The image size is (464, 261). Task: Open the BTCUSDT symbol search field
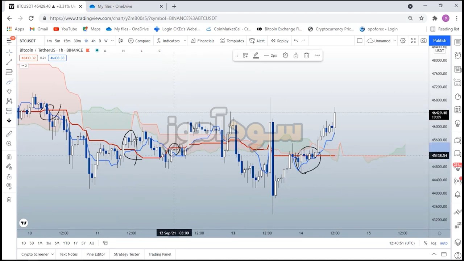28,41
